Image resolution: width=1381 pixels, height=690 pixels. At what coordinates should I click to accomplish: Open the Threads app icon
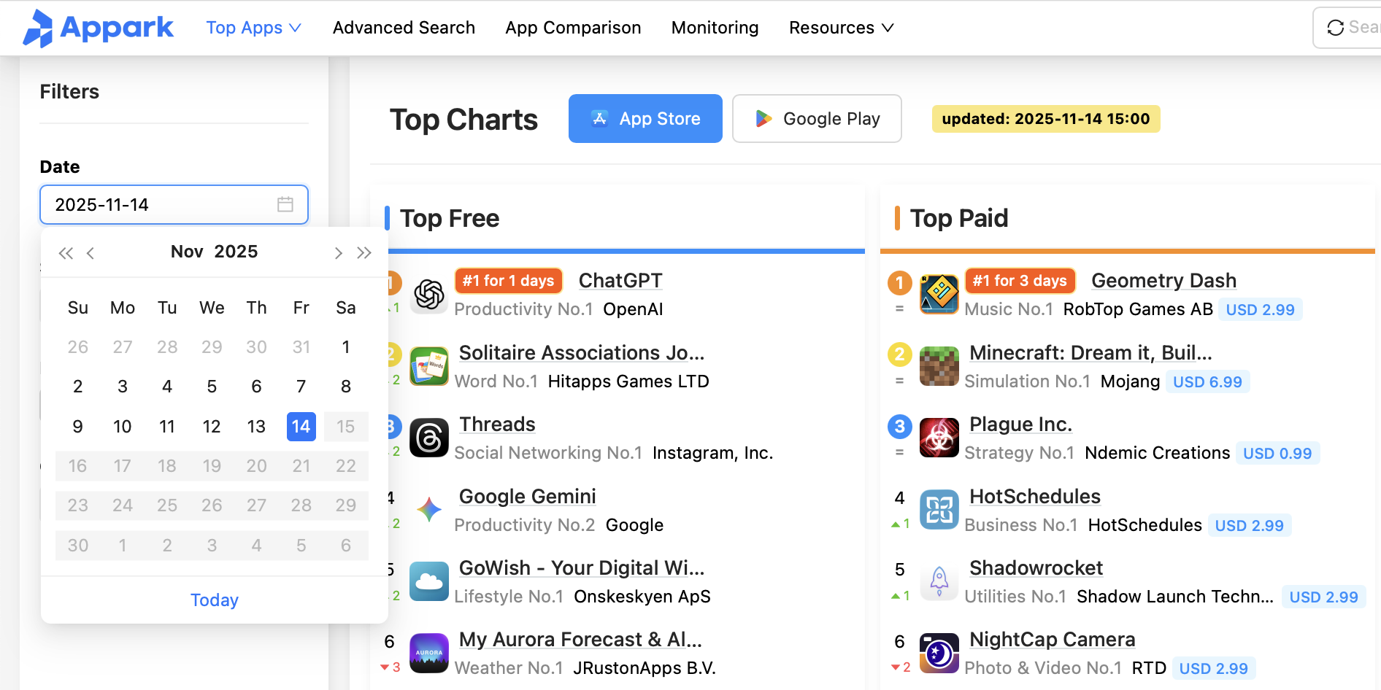pyautogui.click(x=429, y=438)
